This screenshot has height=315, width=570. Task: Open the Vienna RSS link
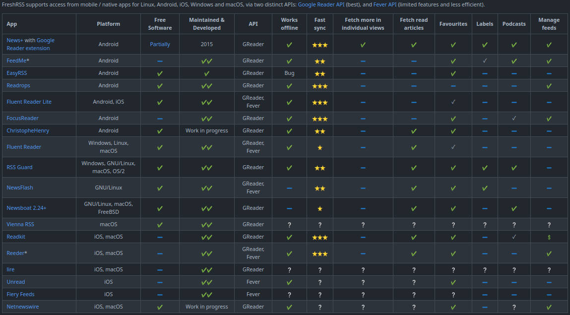pos(20,224)
